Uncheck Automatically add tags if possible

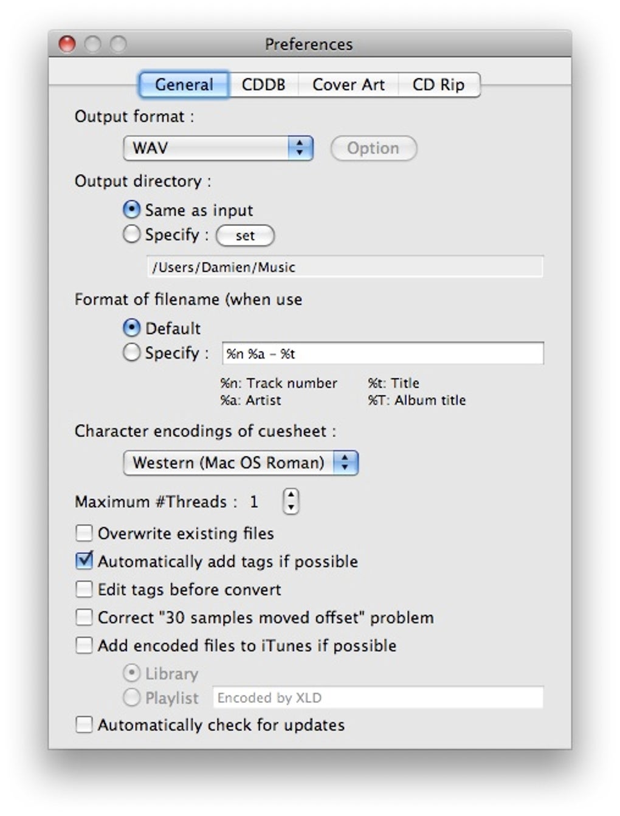tap(84, 561)
